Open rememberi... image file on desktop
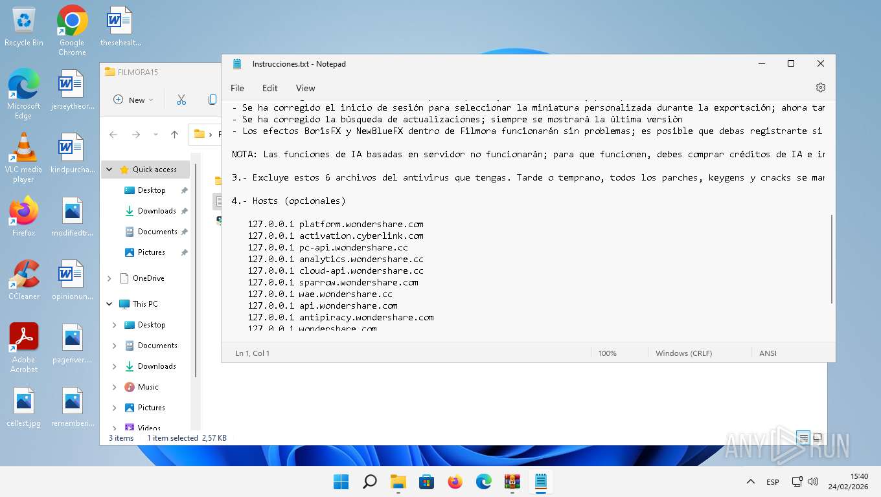This screenshot has height=497, width=881. 72,408
